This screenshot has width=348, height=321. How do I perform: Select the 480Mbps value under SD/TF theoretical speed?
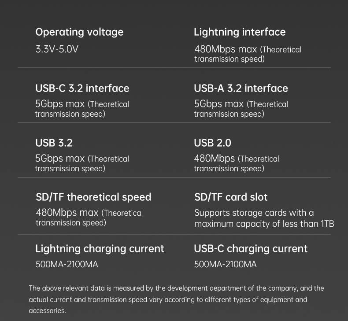(x=67, y=213)
